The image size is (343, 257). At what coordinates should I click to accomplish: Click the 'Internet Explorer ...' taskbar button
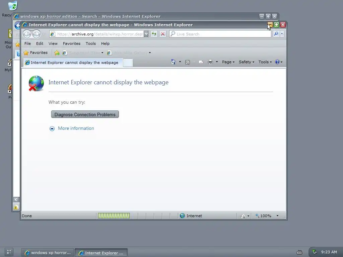101,253
